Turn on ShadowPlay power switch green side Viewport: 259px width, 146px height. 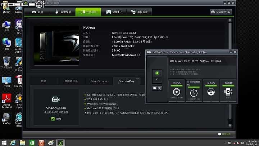157,73
